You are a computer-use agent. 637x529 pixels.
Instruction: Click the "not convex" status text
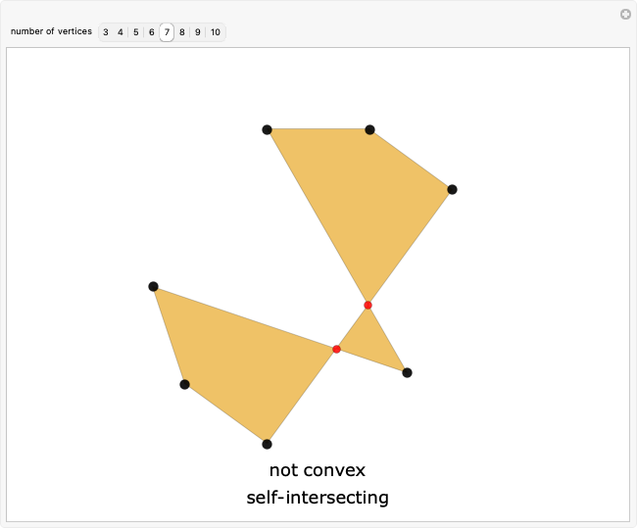[317, 470]
